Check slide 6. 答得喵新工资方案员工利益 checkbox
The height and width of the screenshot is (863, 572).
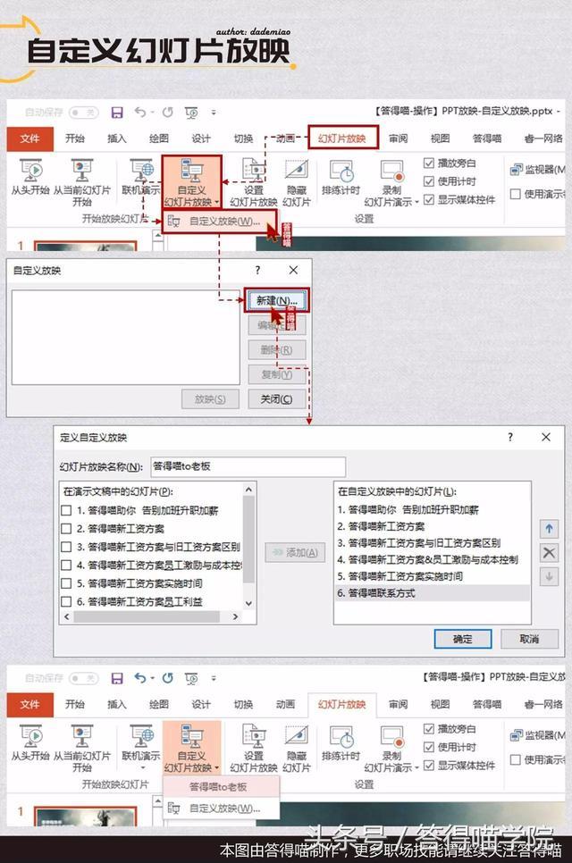click(x=67, y=601)
